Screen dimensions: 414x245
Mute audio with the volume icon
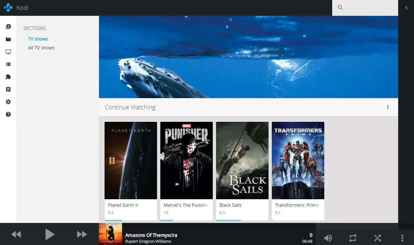[328, 238]
